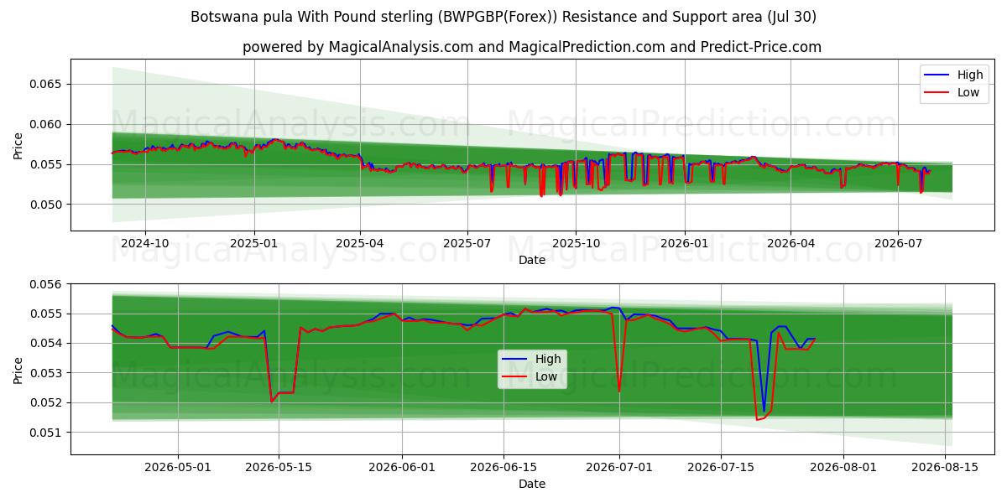Click the 0.060 tick on top chart y-axis
Image resolution: width=1007 pixels, height=503 pixels.
coord(46,124)
